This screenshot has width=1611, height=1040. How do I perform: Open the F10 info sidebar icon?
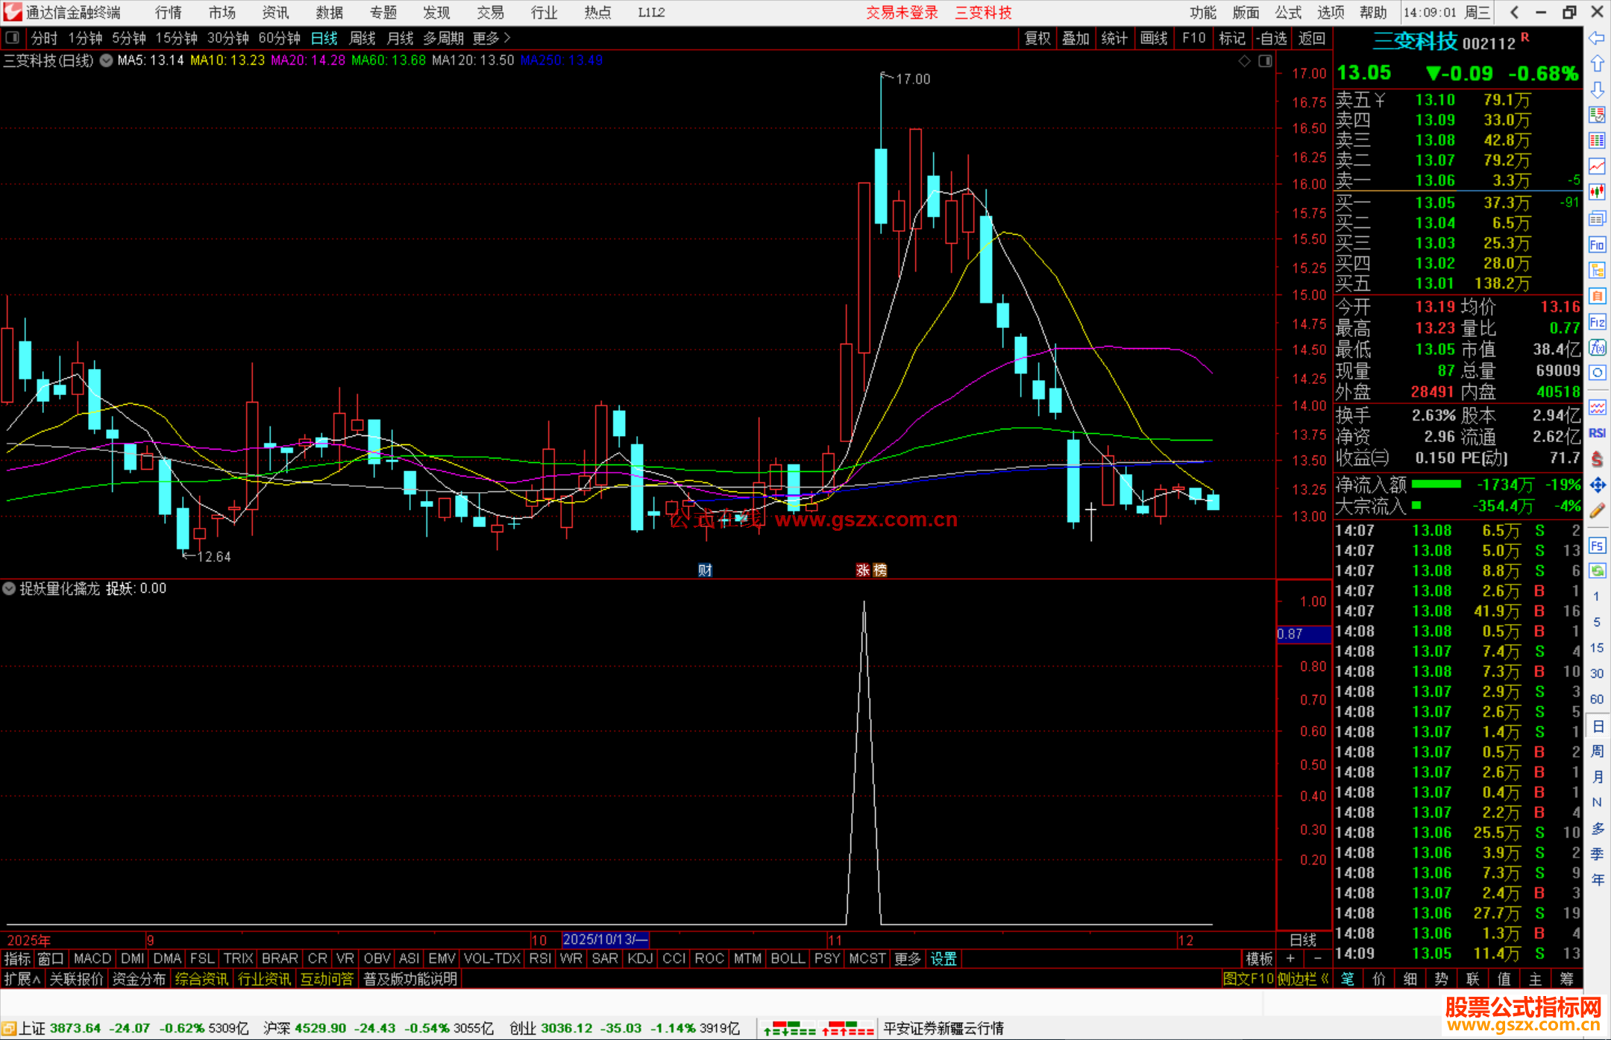[x=1597, y=245]
